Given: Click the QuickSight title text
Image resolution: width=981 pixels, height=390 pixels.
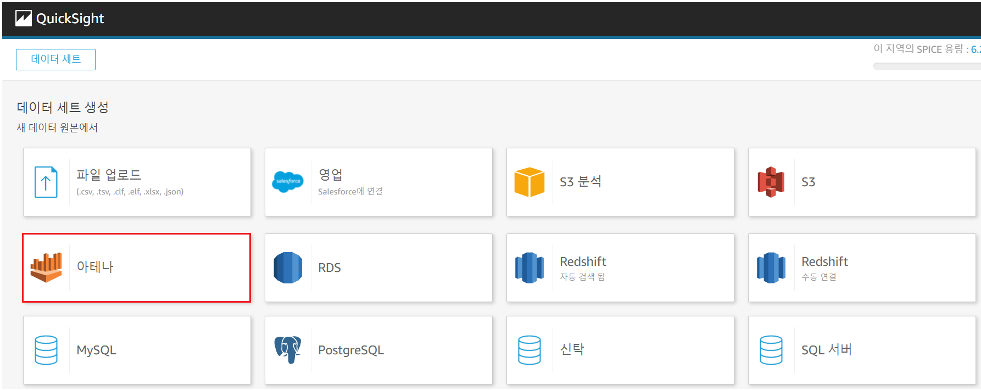Looking at the screenshot, I should click(70, 19).
